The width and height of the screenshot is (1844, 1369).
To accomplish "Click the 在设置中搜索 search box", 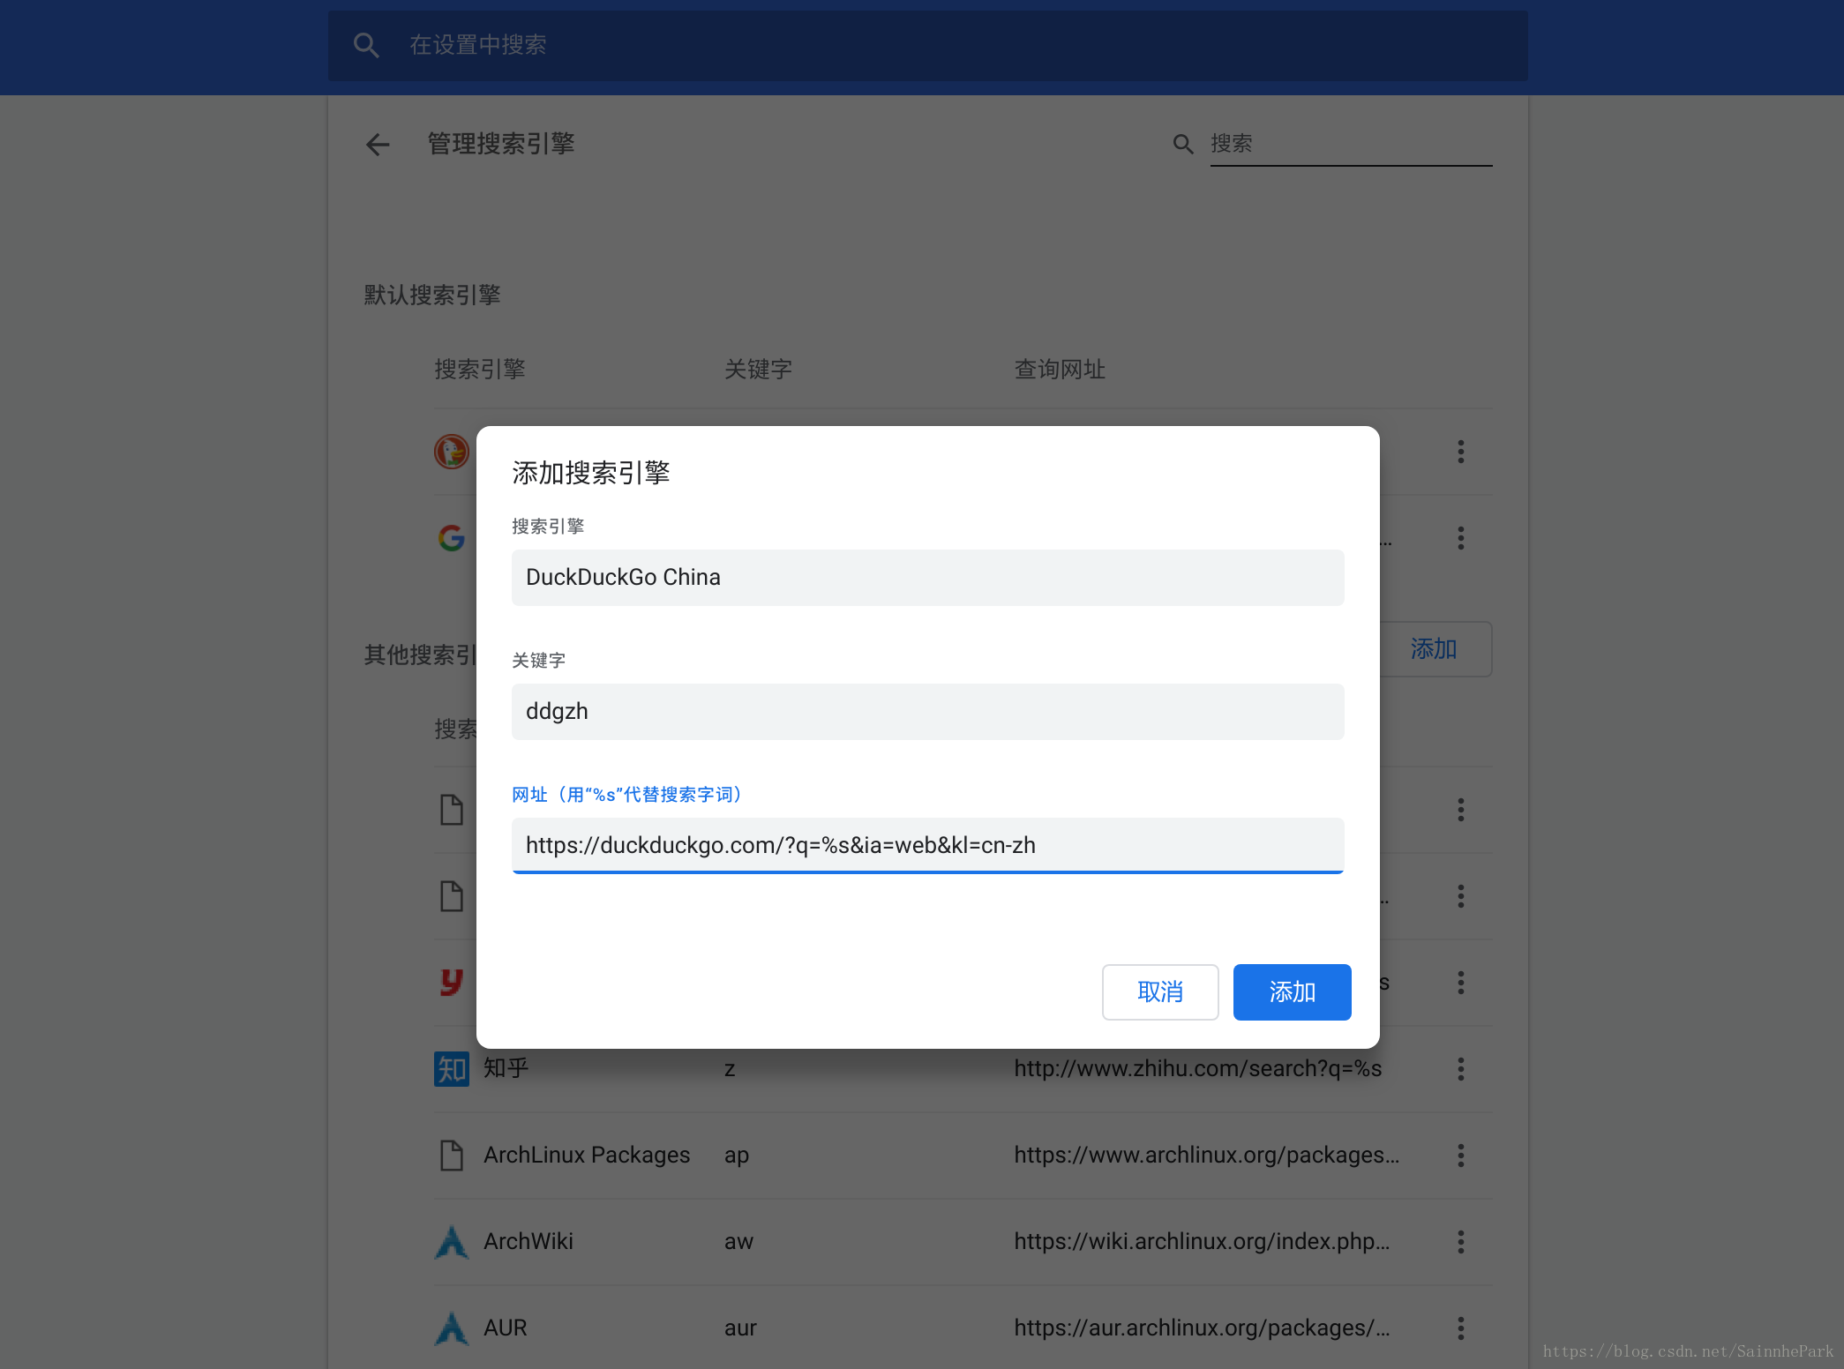I will click(x=926, y=45).
